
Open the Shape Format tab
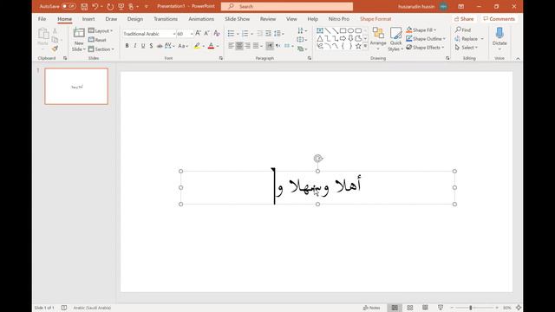point(375,19)
